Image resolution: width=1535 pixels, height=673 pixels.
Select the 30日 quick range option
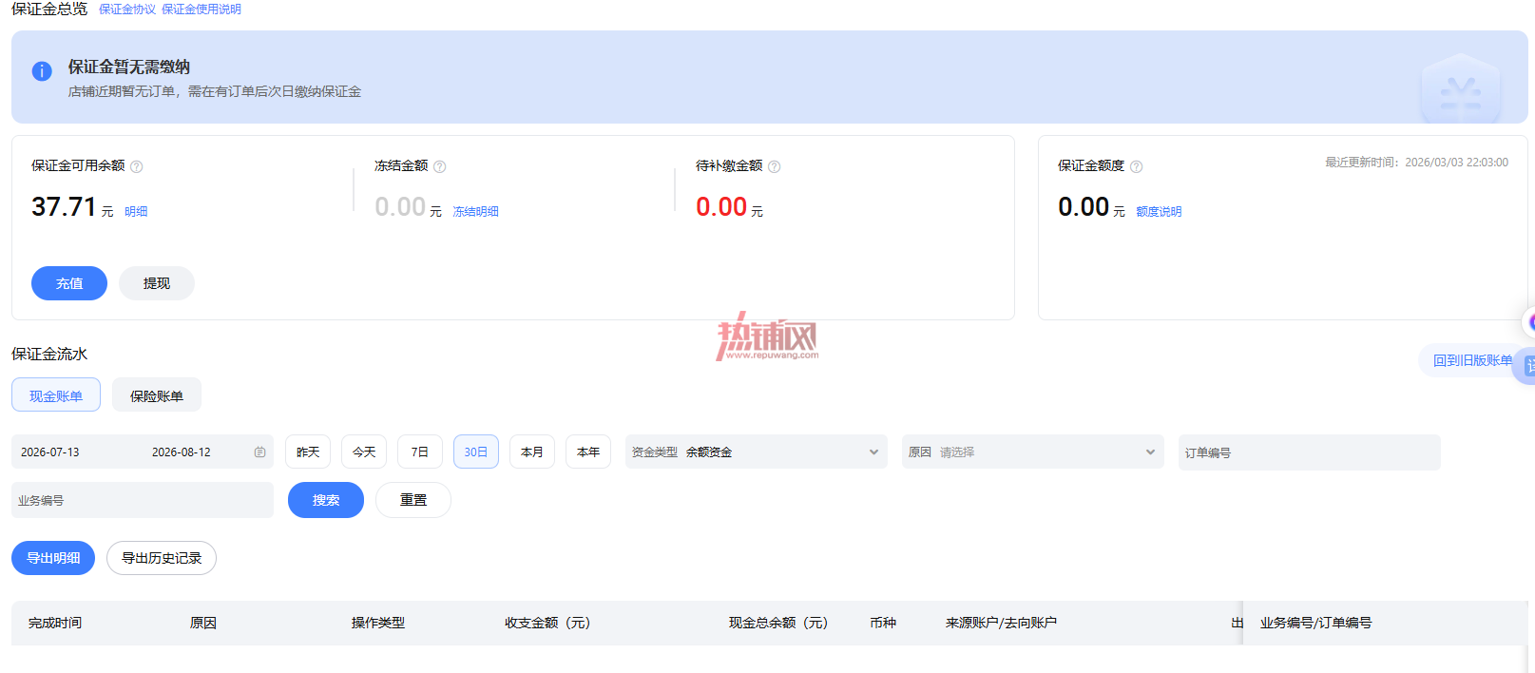tap(476, 452)
